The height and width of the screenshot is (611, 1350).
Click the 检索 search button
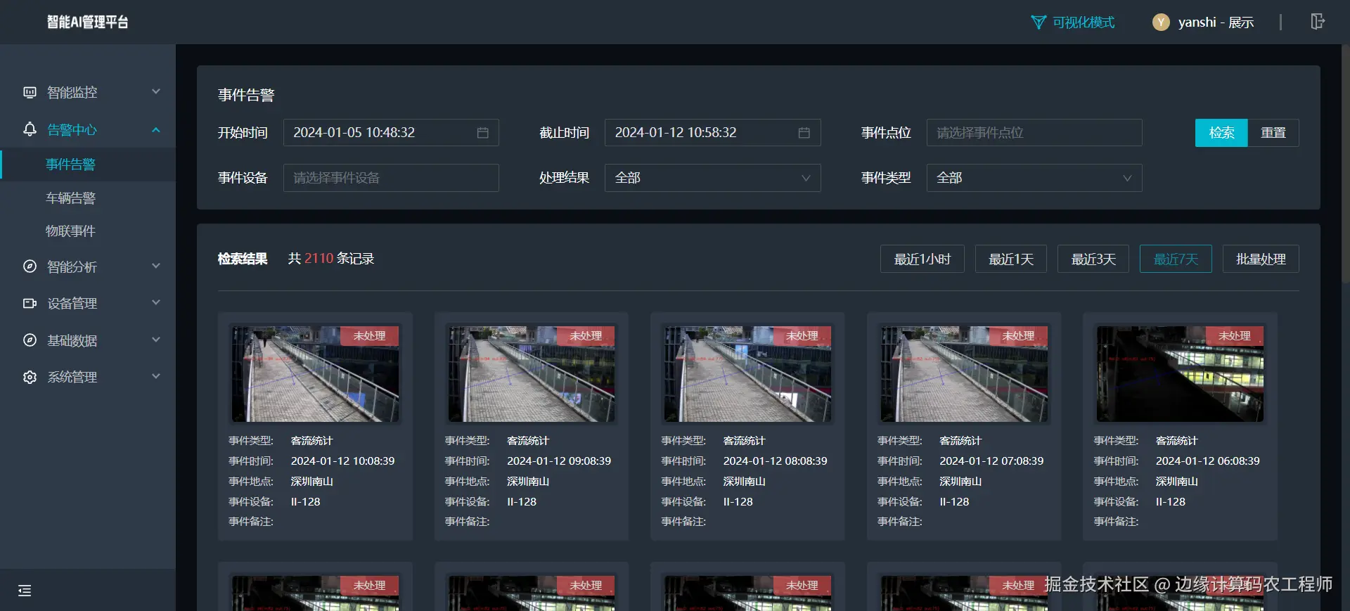1221,133
